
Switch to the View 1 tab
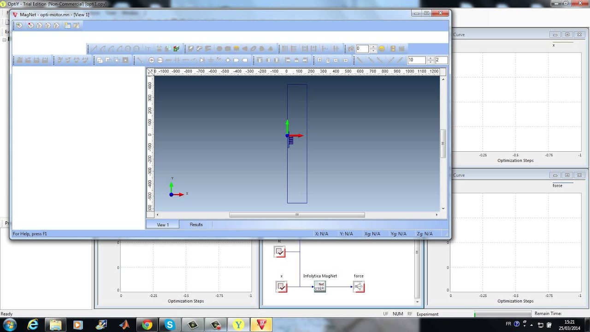pyautogui.click(x=163, y=225)
